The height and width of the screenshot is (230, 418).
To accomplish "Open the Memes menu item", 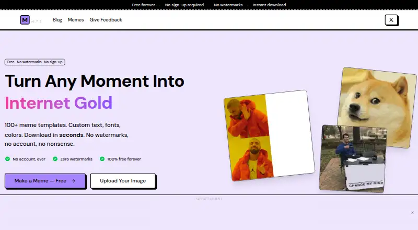I will pyautogui.click(x=76, y=20).
